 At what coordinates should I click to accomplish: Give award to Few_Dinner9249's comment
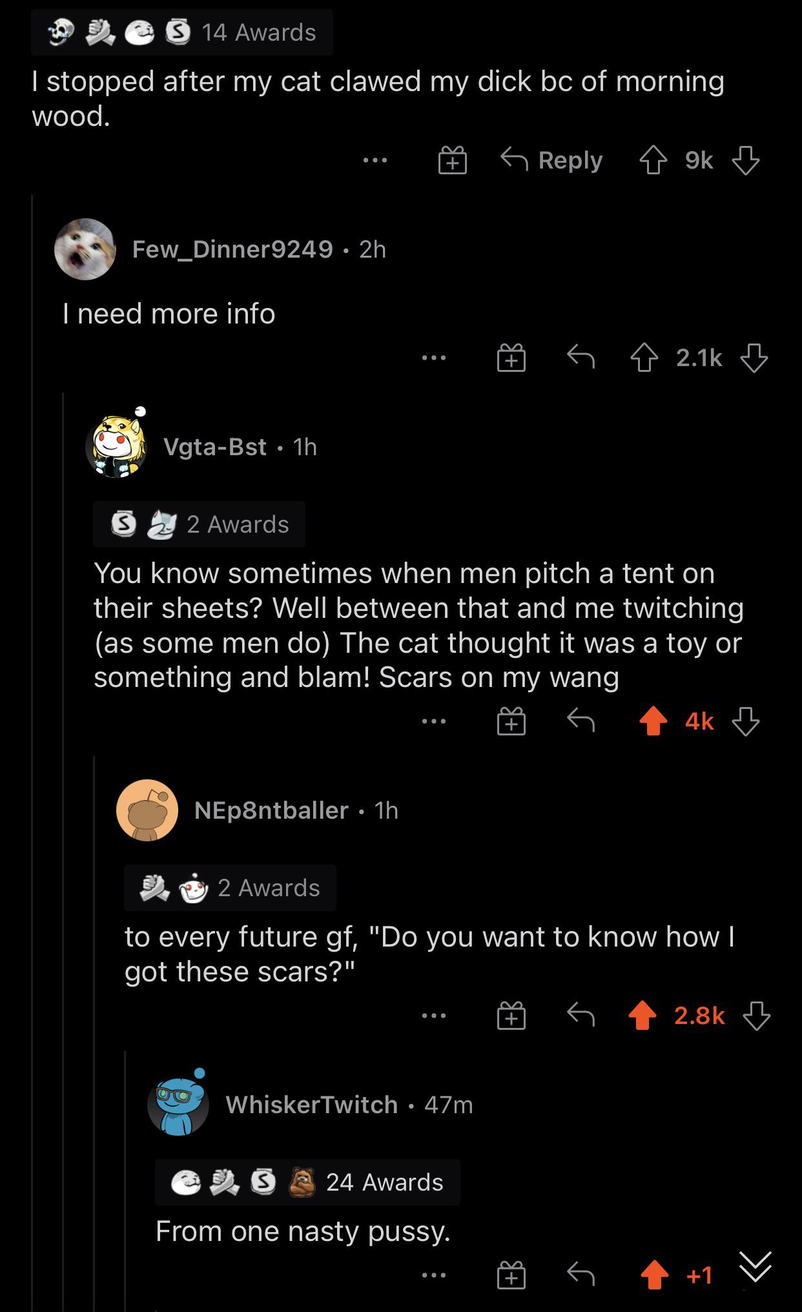click(511, 358)
